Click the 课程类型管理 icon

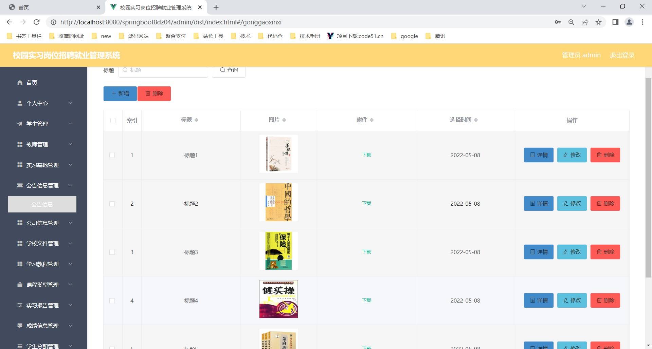[x=19, y=285]
